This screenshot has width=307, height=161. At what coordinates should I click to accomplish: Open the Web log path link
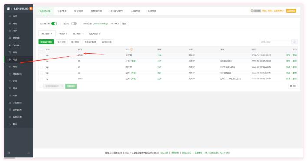coord(101,24)
